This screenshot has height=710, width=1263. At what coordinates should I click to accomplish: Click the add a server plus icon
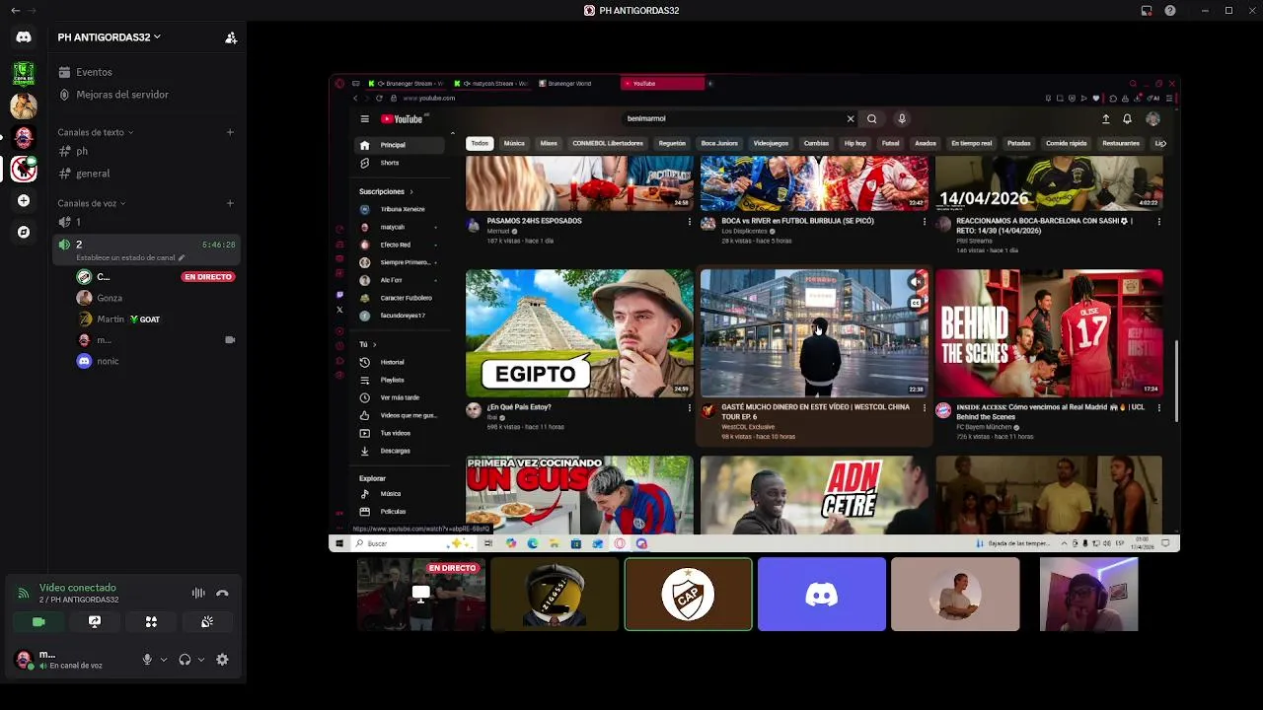[24, 200]
